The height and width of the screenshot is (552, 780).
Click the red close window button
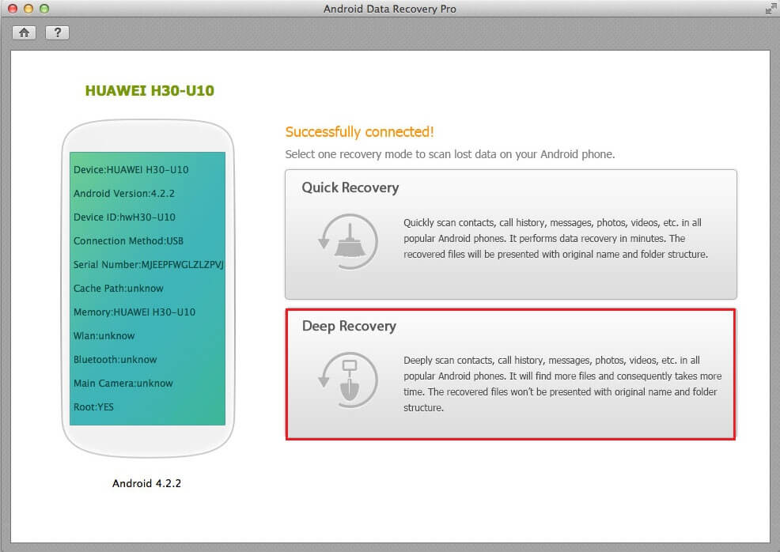pyautogui.click(x=12, y=9)
